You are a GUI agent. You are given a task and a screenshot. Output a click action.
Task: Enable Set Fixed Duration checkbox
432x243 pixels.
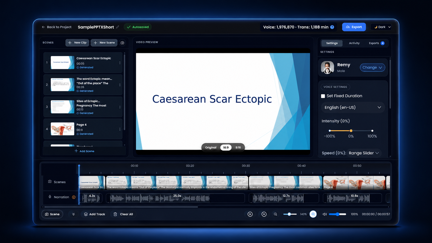pos(323,96)
